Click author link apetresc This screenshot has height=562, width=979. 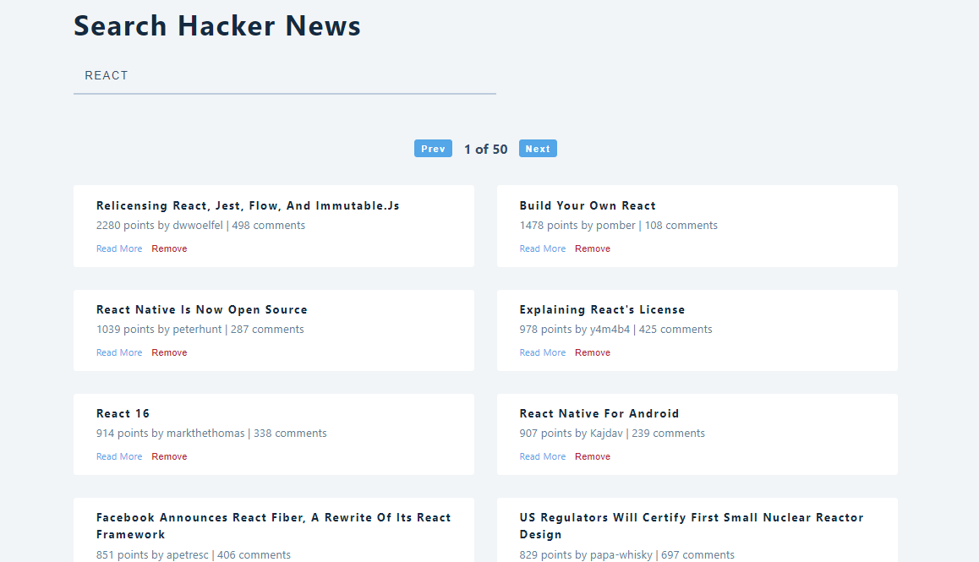click(189, 554)
